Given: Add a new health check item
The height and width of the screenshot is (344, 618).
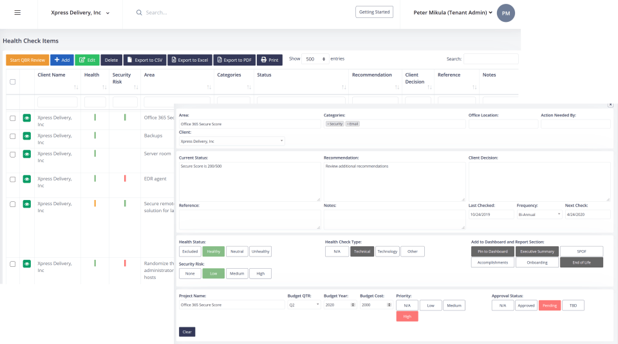Looking at the screenshot, I should (62, 60).
